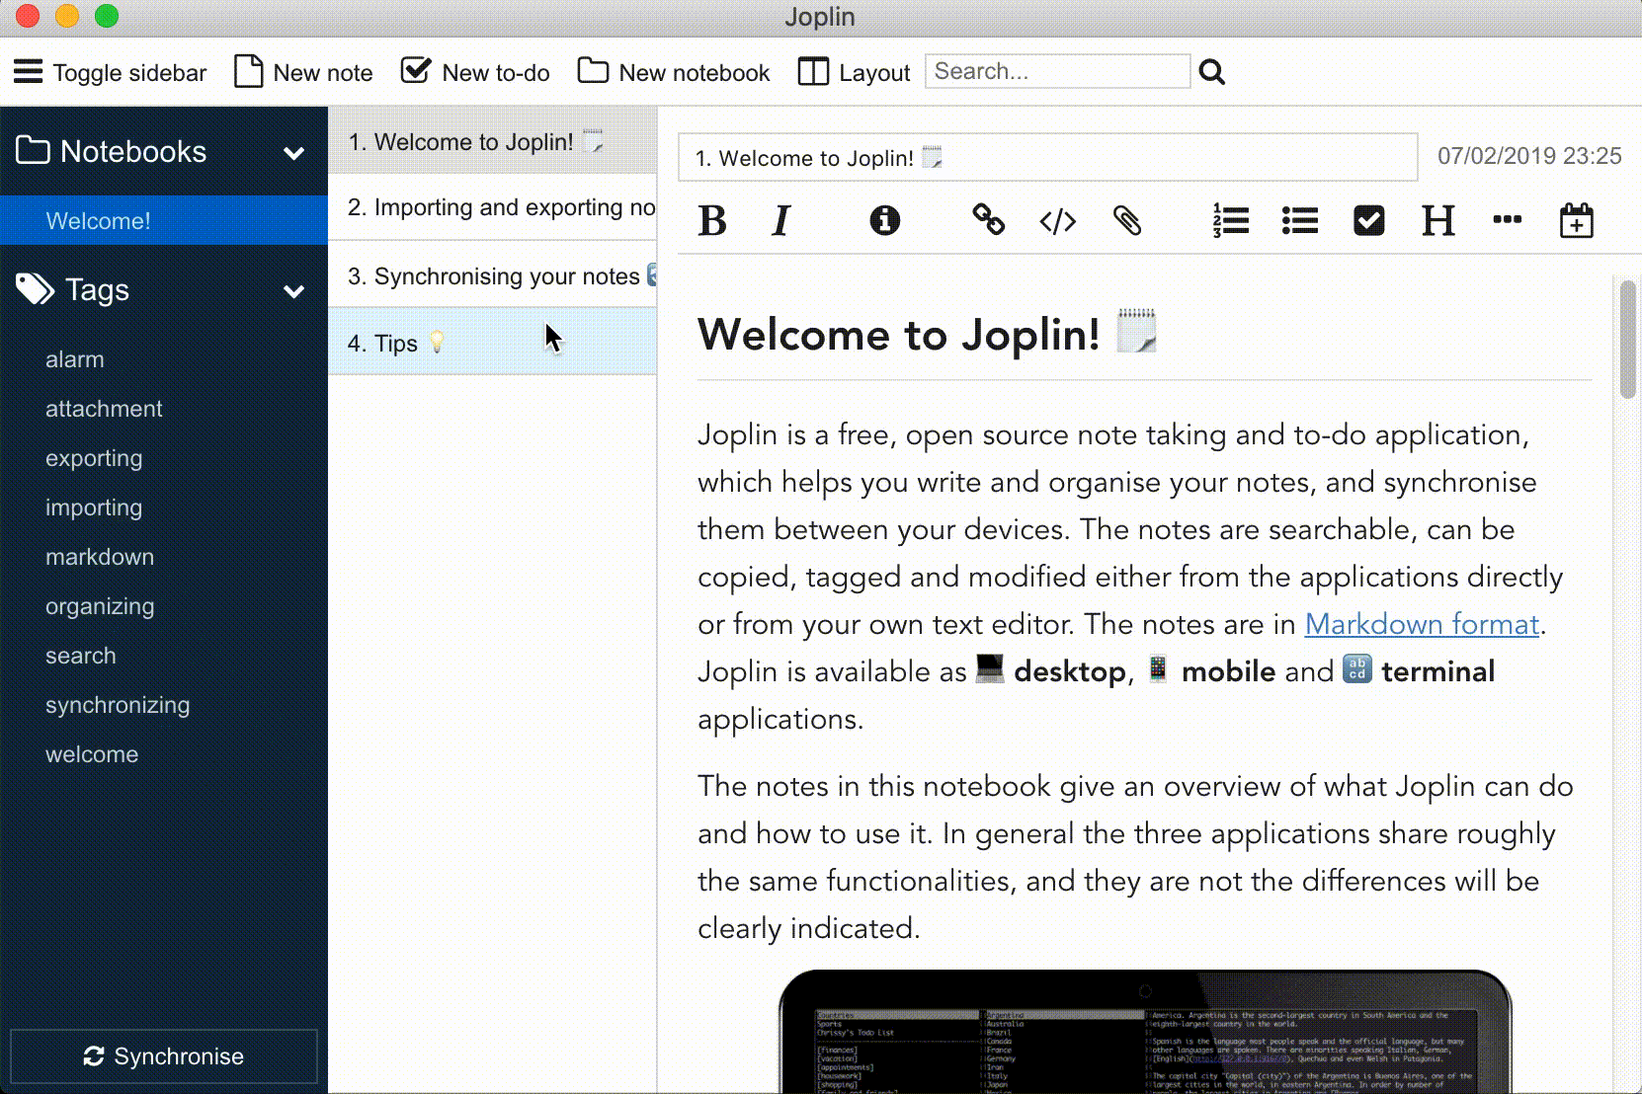This screenshot has height=1094, width=1642.
Task: Insert horizontal rule ellipsis icon
Action: pyautogui.click(x=1507, y=219)
